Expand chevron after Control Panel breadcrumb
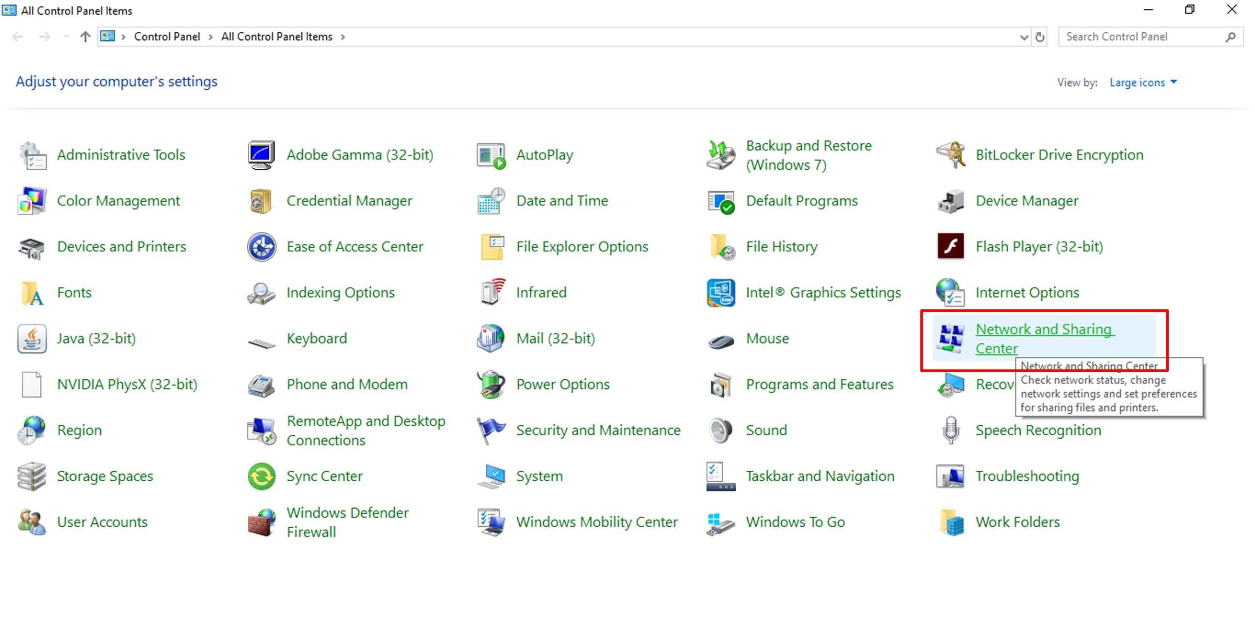 tap(210, 37)
